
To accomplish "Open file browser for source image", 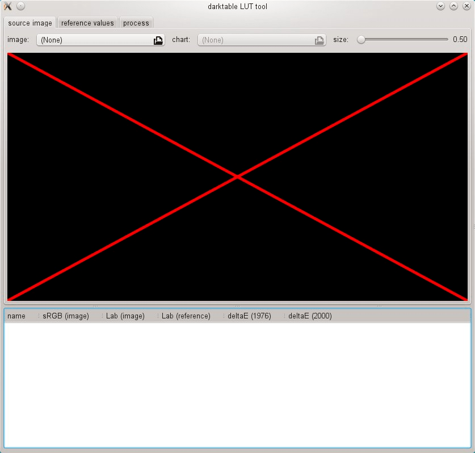I will (158, 40).
